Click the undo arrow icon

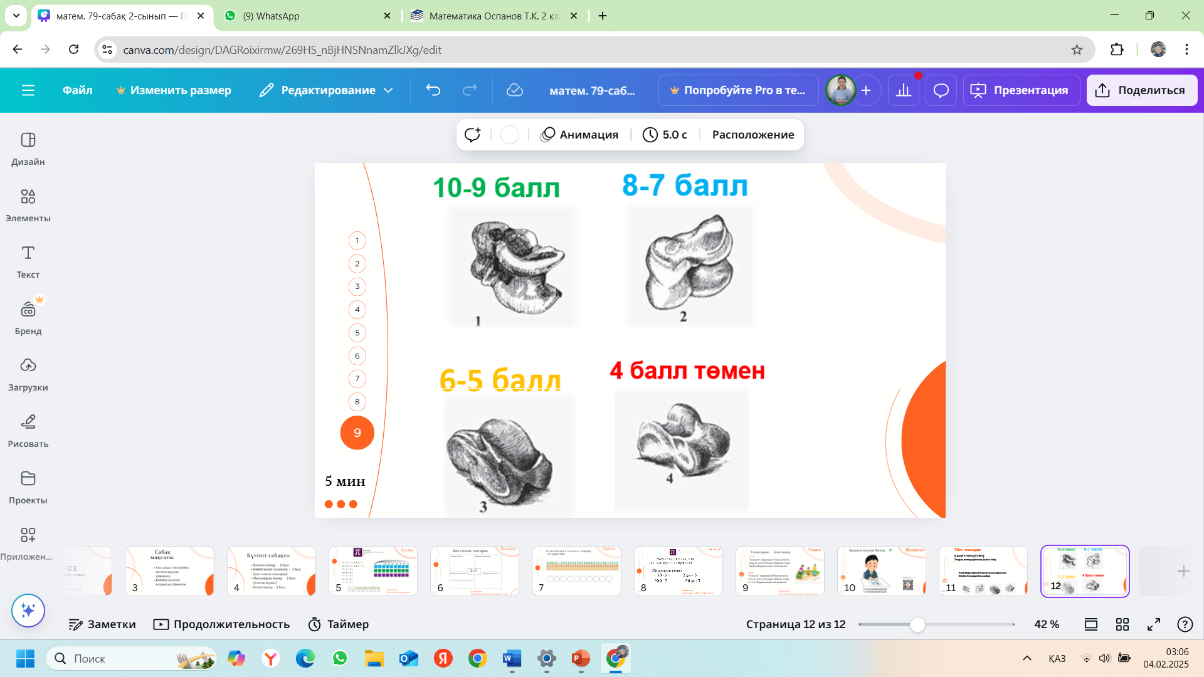pyautogui.click(x=433, y=90)
